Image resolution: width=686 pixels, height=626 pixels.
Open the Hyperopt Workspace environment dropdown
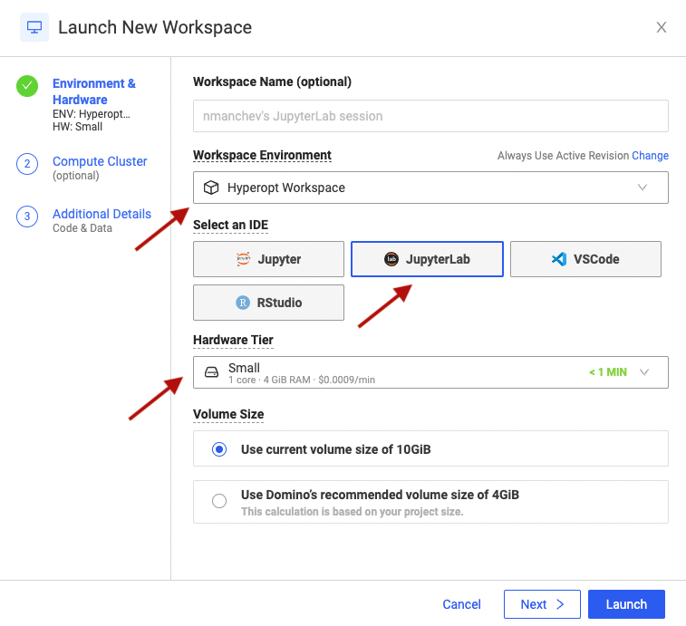(x=430, y=188)
